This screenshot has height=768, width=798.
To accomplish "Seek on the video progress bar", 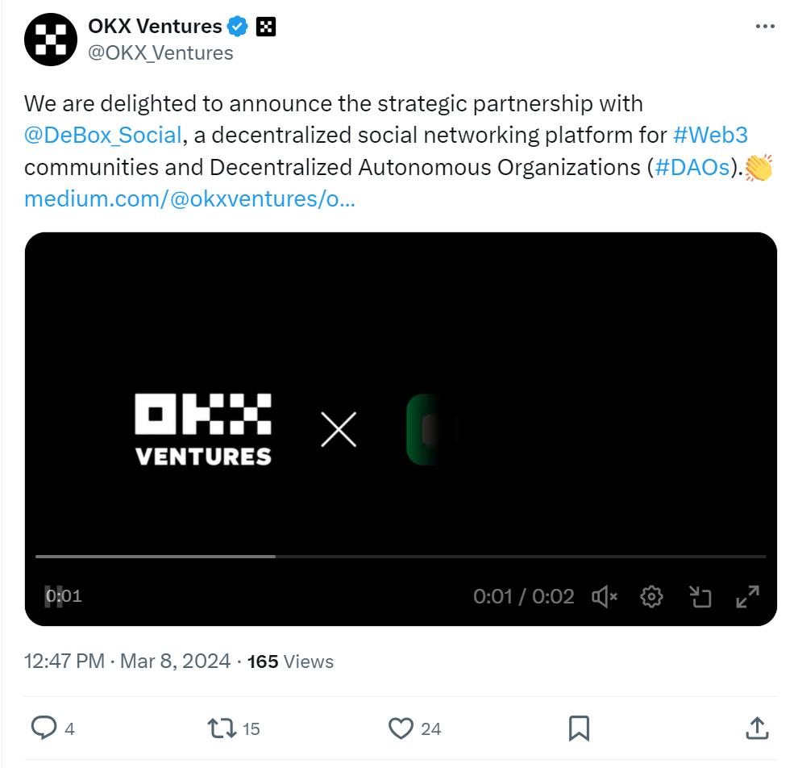I will 401,557.
